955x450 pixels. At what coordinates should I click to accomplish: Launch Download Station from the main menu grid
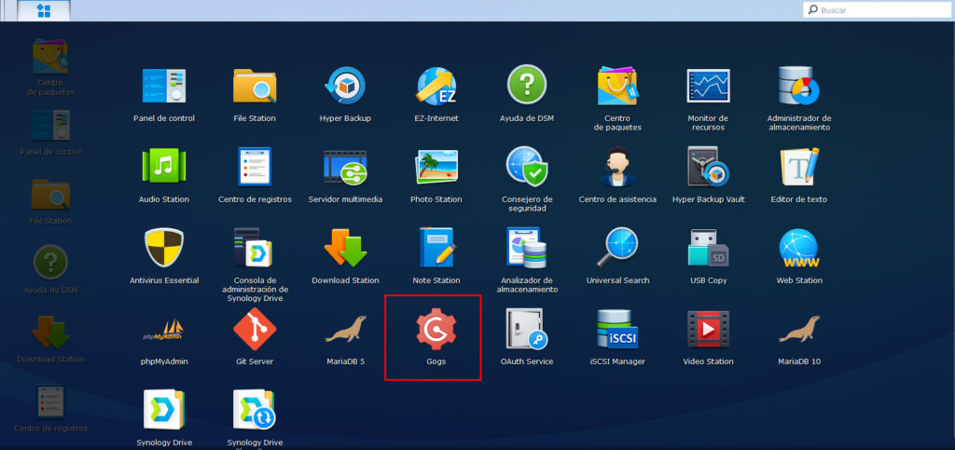(x=345, y=248)
